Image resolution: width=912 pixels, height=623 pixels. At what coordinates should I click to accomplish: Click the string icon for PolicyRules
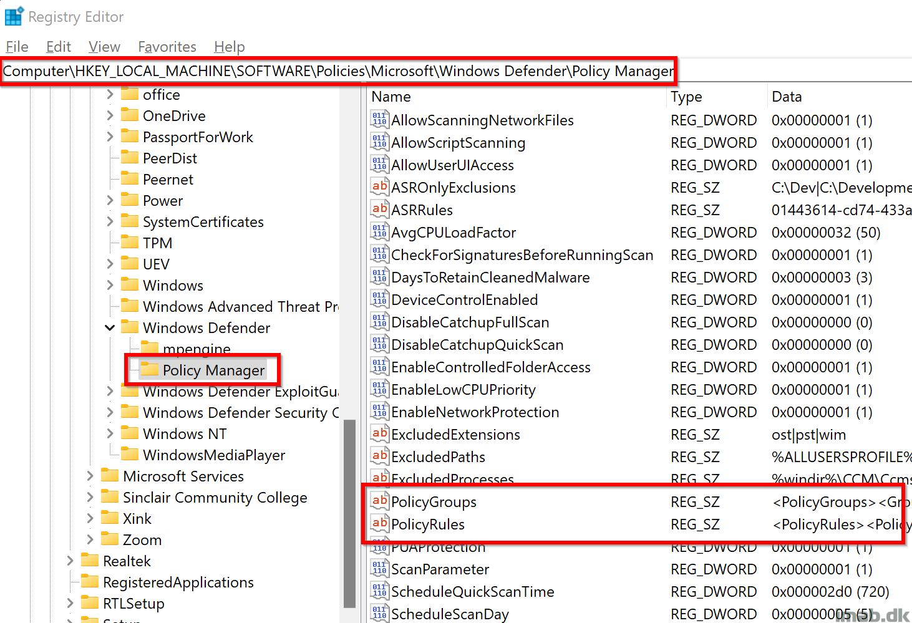click(379, 524)
